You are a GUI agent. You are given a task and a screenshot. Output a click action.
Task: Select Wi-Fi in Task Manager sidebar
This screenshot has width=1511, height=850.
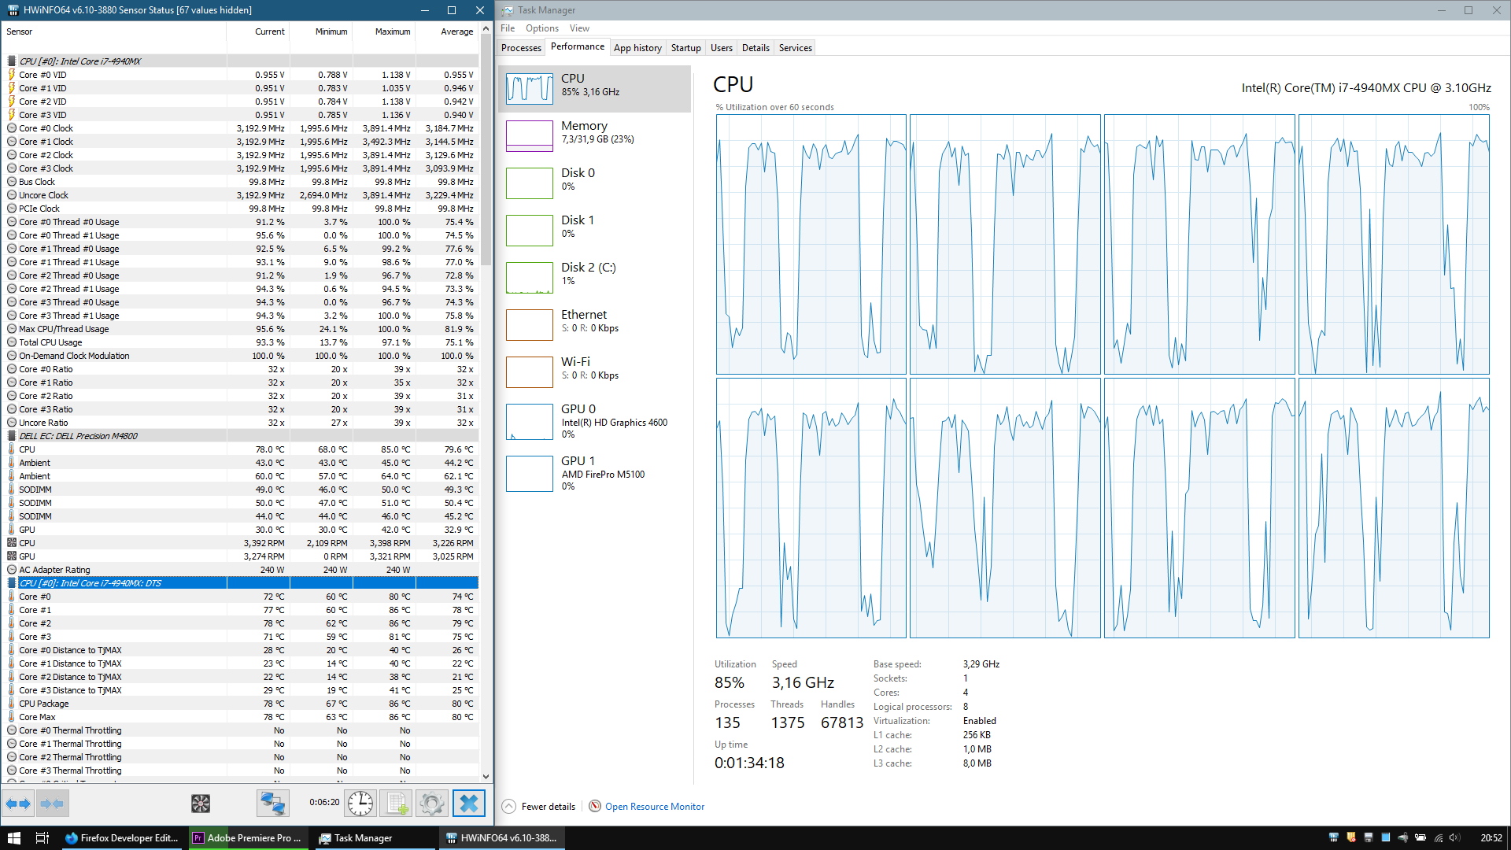pyautogui.click(x=595, y=371)
